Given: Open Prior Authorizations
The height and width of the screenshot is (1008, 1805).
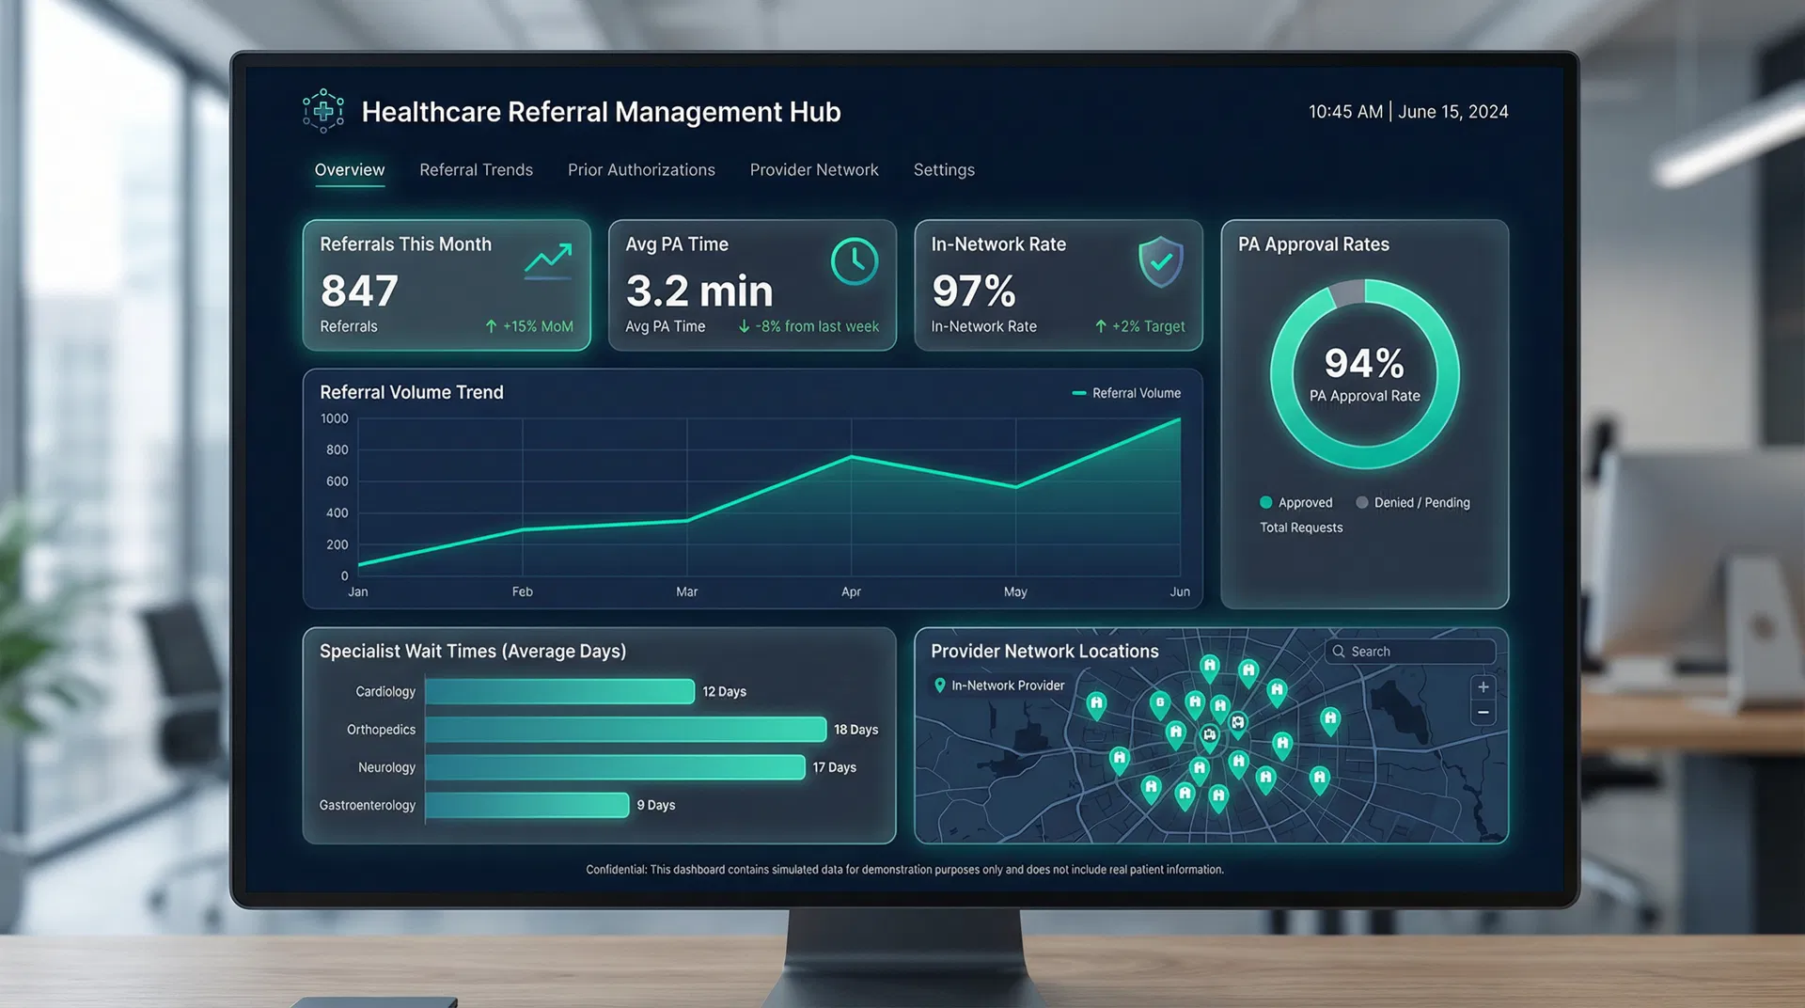Looking at the screenshot, I should [641, 170].
